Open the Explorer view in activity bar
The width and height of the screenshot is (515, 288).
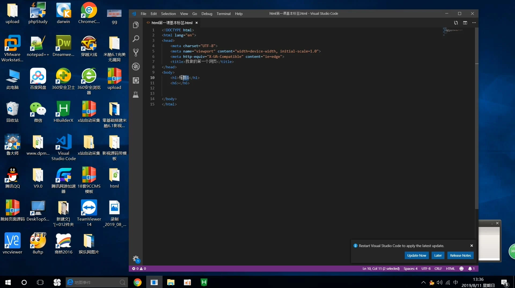[136, 25]
